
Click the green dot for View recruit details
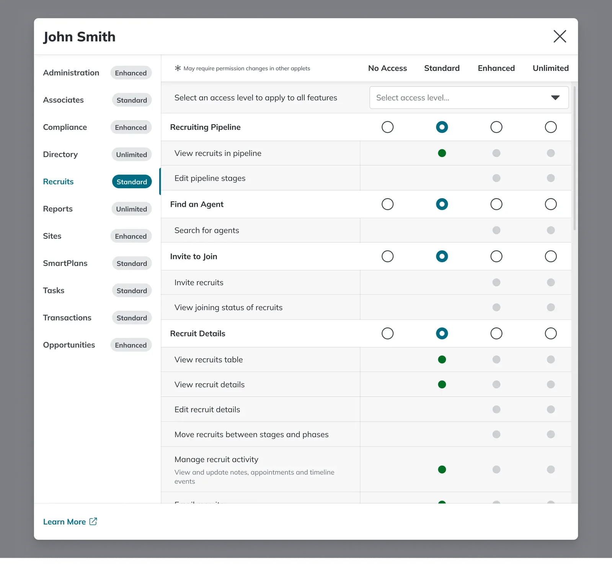(442, 384)
